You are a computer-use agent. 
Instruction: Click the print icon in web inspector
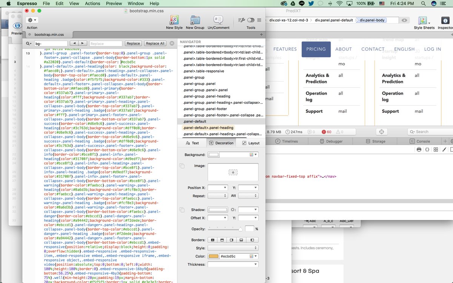419,150
